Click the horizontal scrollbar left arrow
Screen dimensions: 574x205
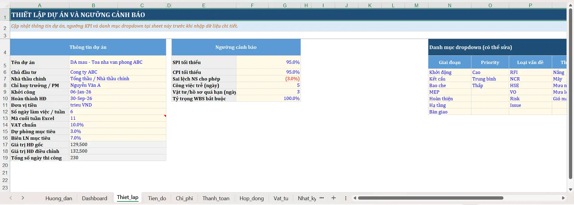coord(355,198)
